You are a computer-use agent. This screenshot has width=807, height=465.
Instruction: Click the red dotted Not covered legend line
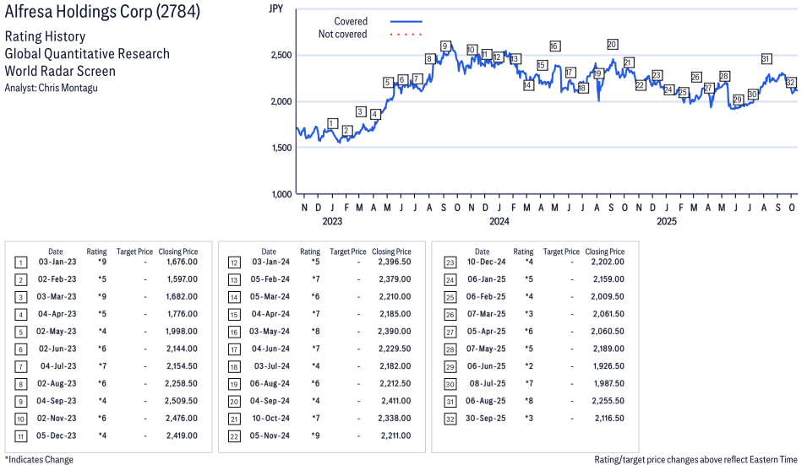[x=406, y=35]
